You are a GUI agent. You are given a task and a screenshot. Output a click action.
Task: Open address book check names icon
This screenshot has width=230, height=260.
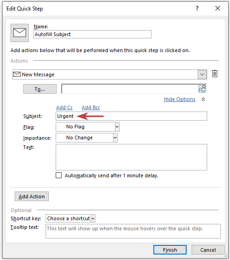[202, 89]
